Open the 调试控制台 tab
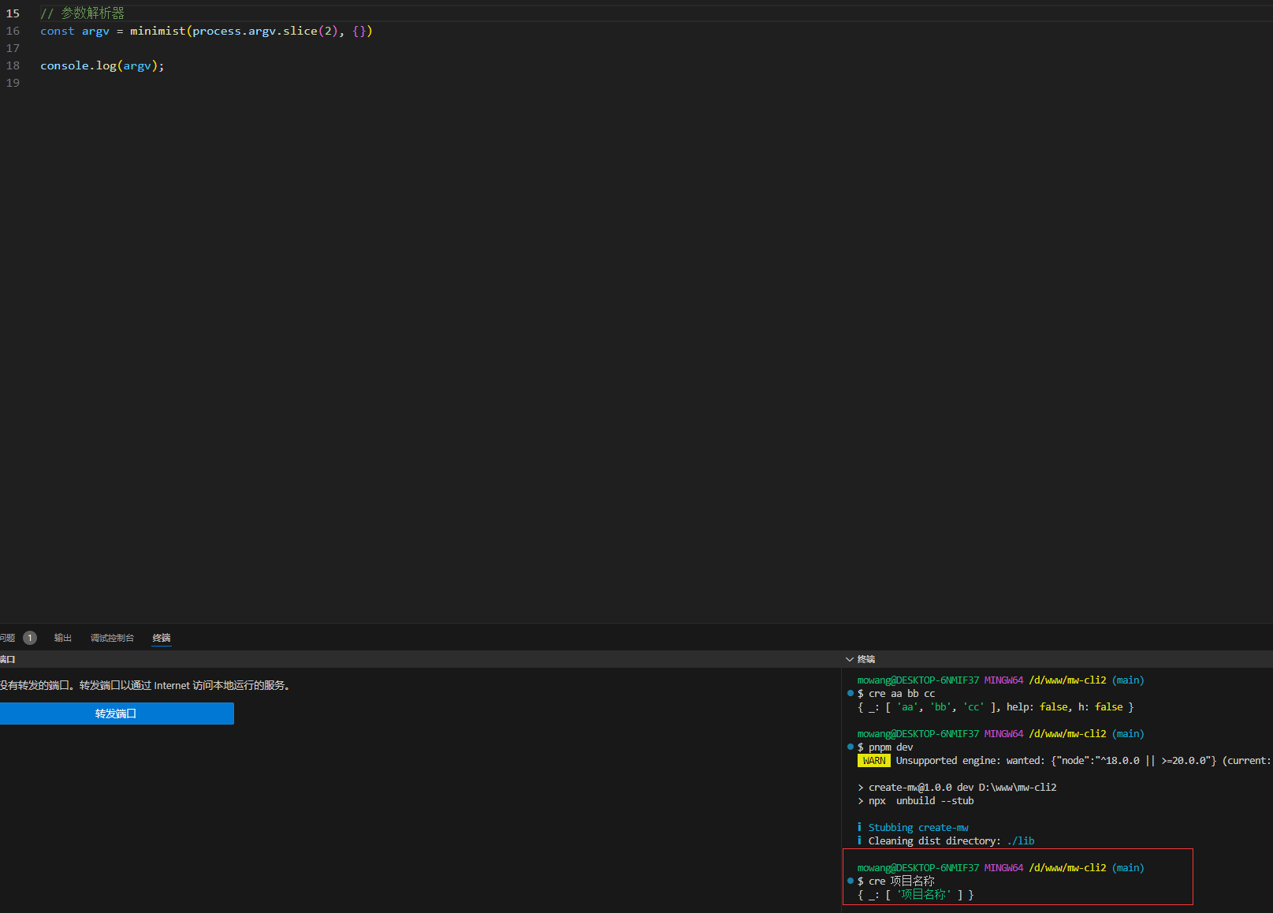The height and width of the screenshot is (913, 1273). (112, 638)
